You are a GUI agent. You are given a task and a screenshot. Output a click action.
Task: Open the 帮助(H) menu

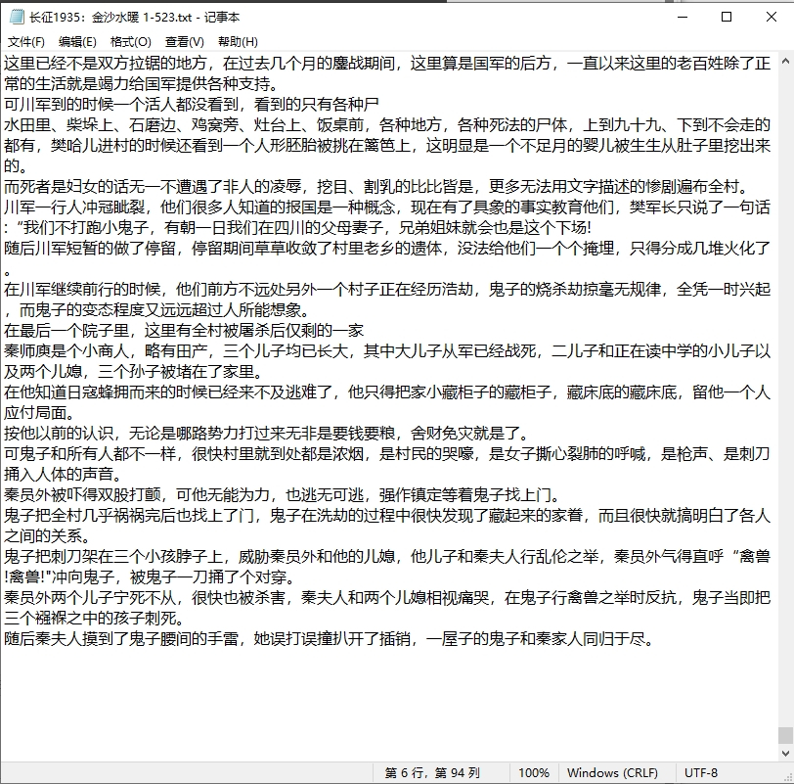[236, 41]
